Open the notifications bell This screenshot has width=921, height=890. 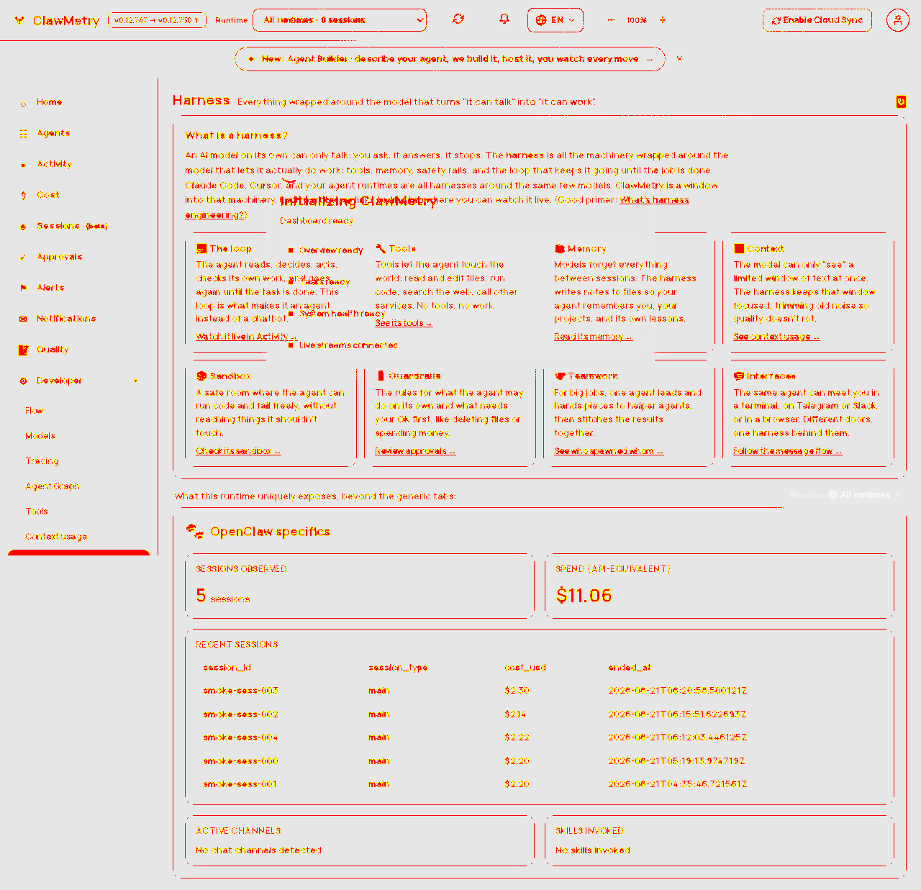coord(504,19)
